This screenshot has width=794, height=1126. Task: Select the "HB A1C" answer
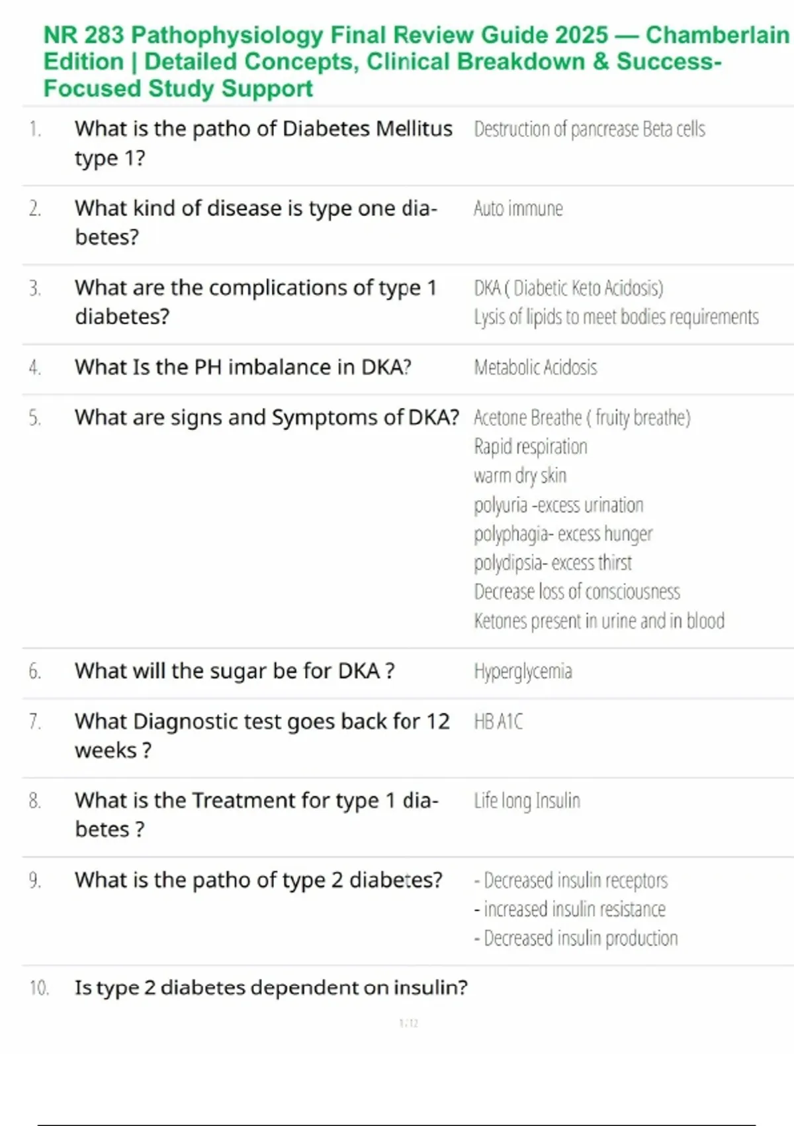click(x=498, y=721)
